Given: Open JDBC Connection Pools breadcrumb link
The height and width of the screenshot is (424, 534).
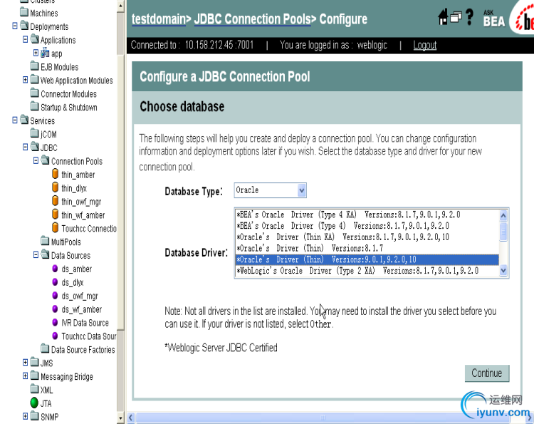Looking at the screenshot, I should click(x=252, y=19).
